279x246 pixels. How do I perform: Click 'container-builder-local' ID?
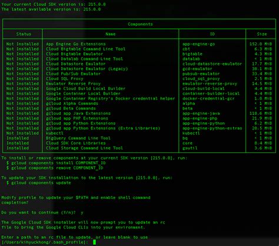(211, 94)
